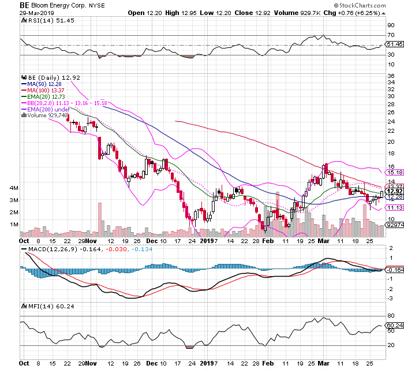Click the Dec label on price chart axis

pyautogui.click(x=151, y=241)
